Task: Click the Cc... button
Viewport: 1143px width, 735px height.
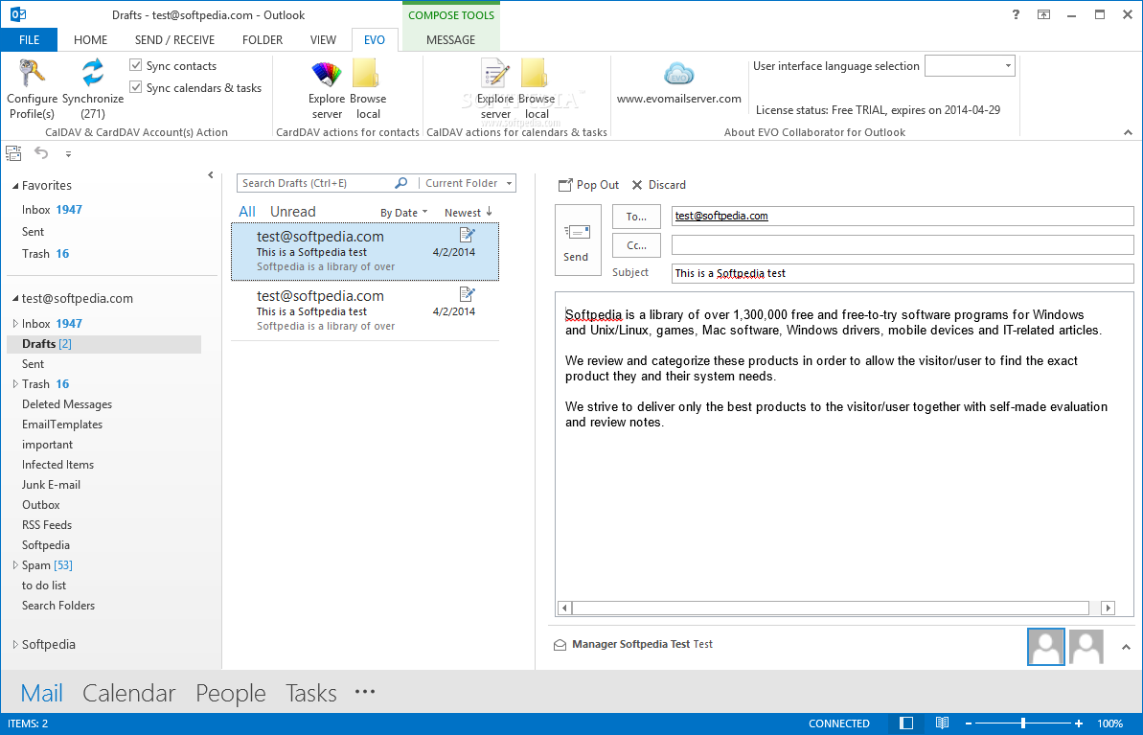Action: 636,245
